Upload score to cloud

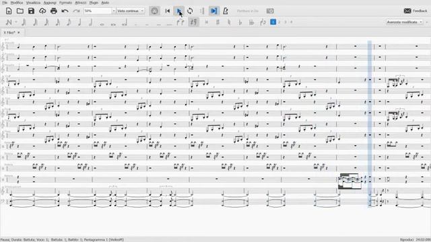click(42, 11)
